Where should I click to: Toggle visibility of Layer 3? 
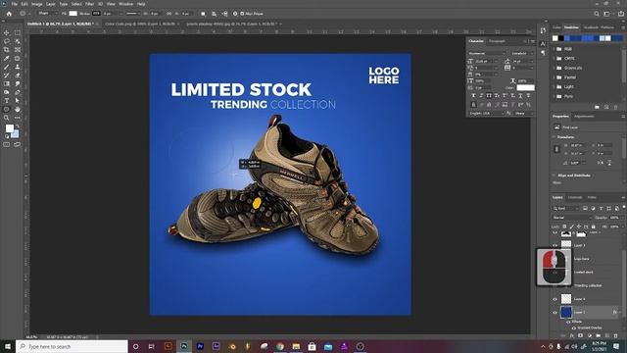(x=555, y=245)
